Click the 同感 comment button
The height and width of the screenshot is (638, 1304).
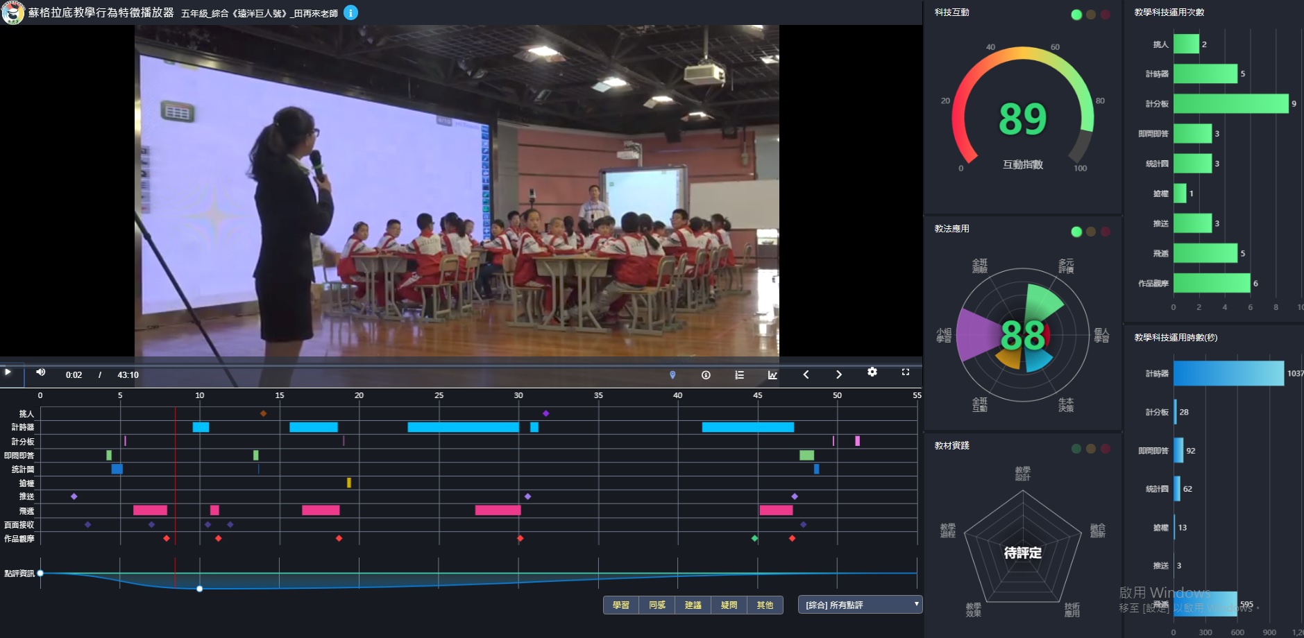tap(657, 605)
